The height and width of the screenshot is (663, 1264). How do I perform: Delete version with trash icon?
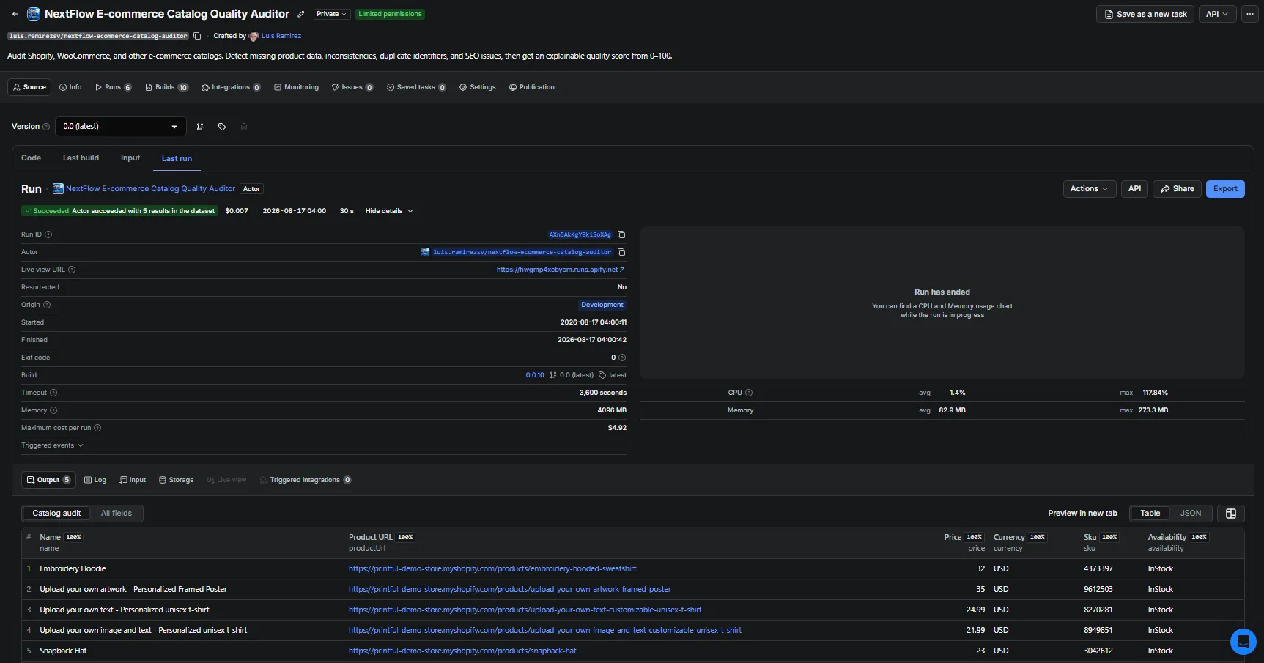click(244, 127)
